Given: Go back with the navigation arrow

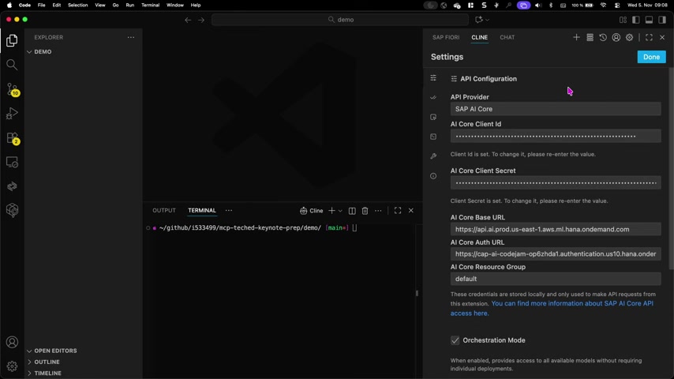Looking at the screenshot, I should (188, 20).
